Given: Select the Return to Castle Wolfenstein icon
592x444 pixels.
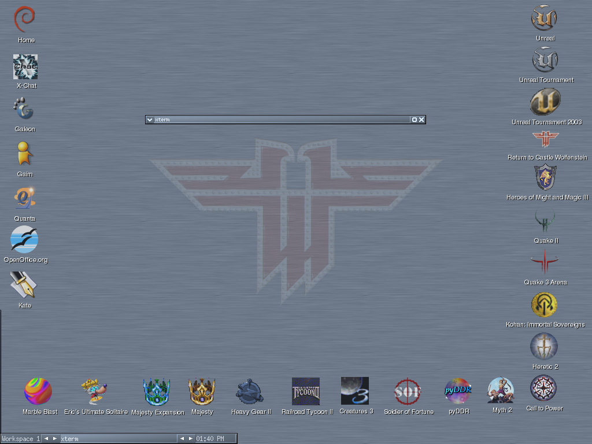Looking at the screenshot, I should click(x=545, y=139).
